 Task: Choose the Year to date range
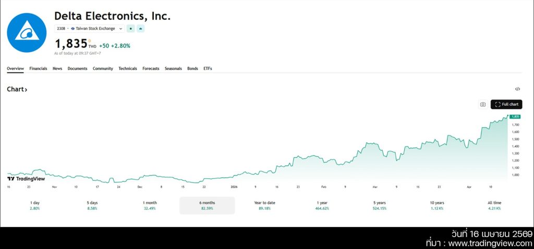click(264, 205)
